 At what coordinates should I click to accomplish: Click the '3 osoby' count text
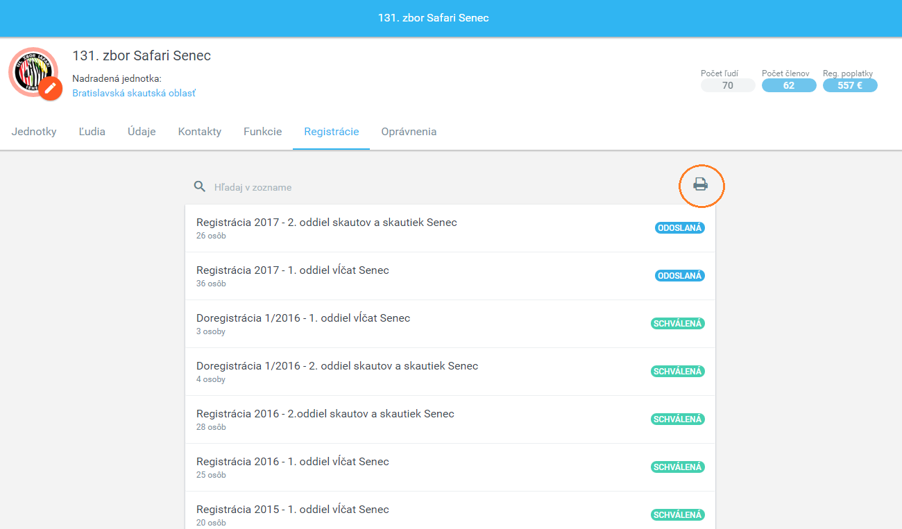[x=211, y=331]
